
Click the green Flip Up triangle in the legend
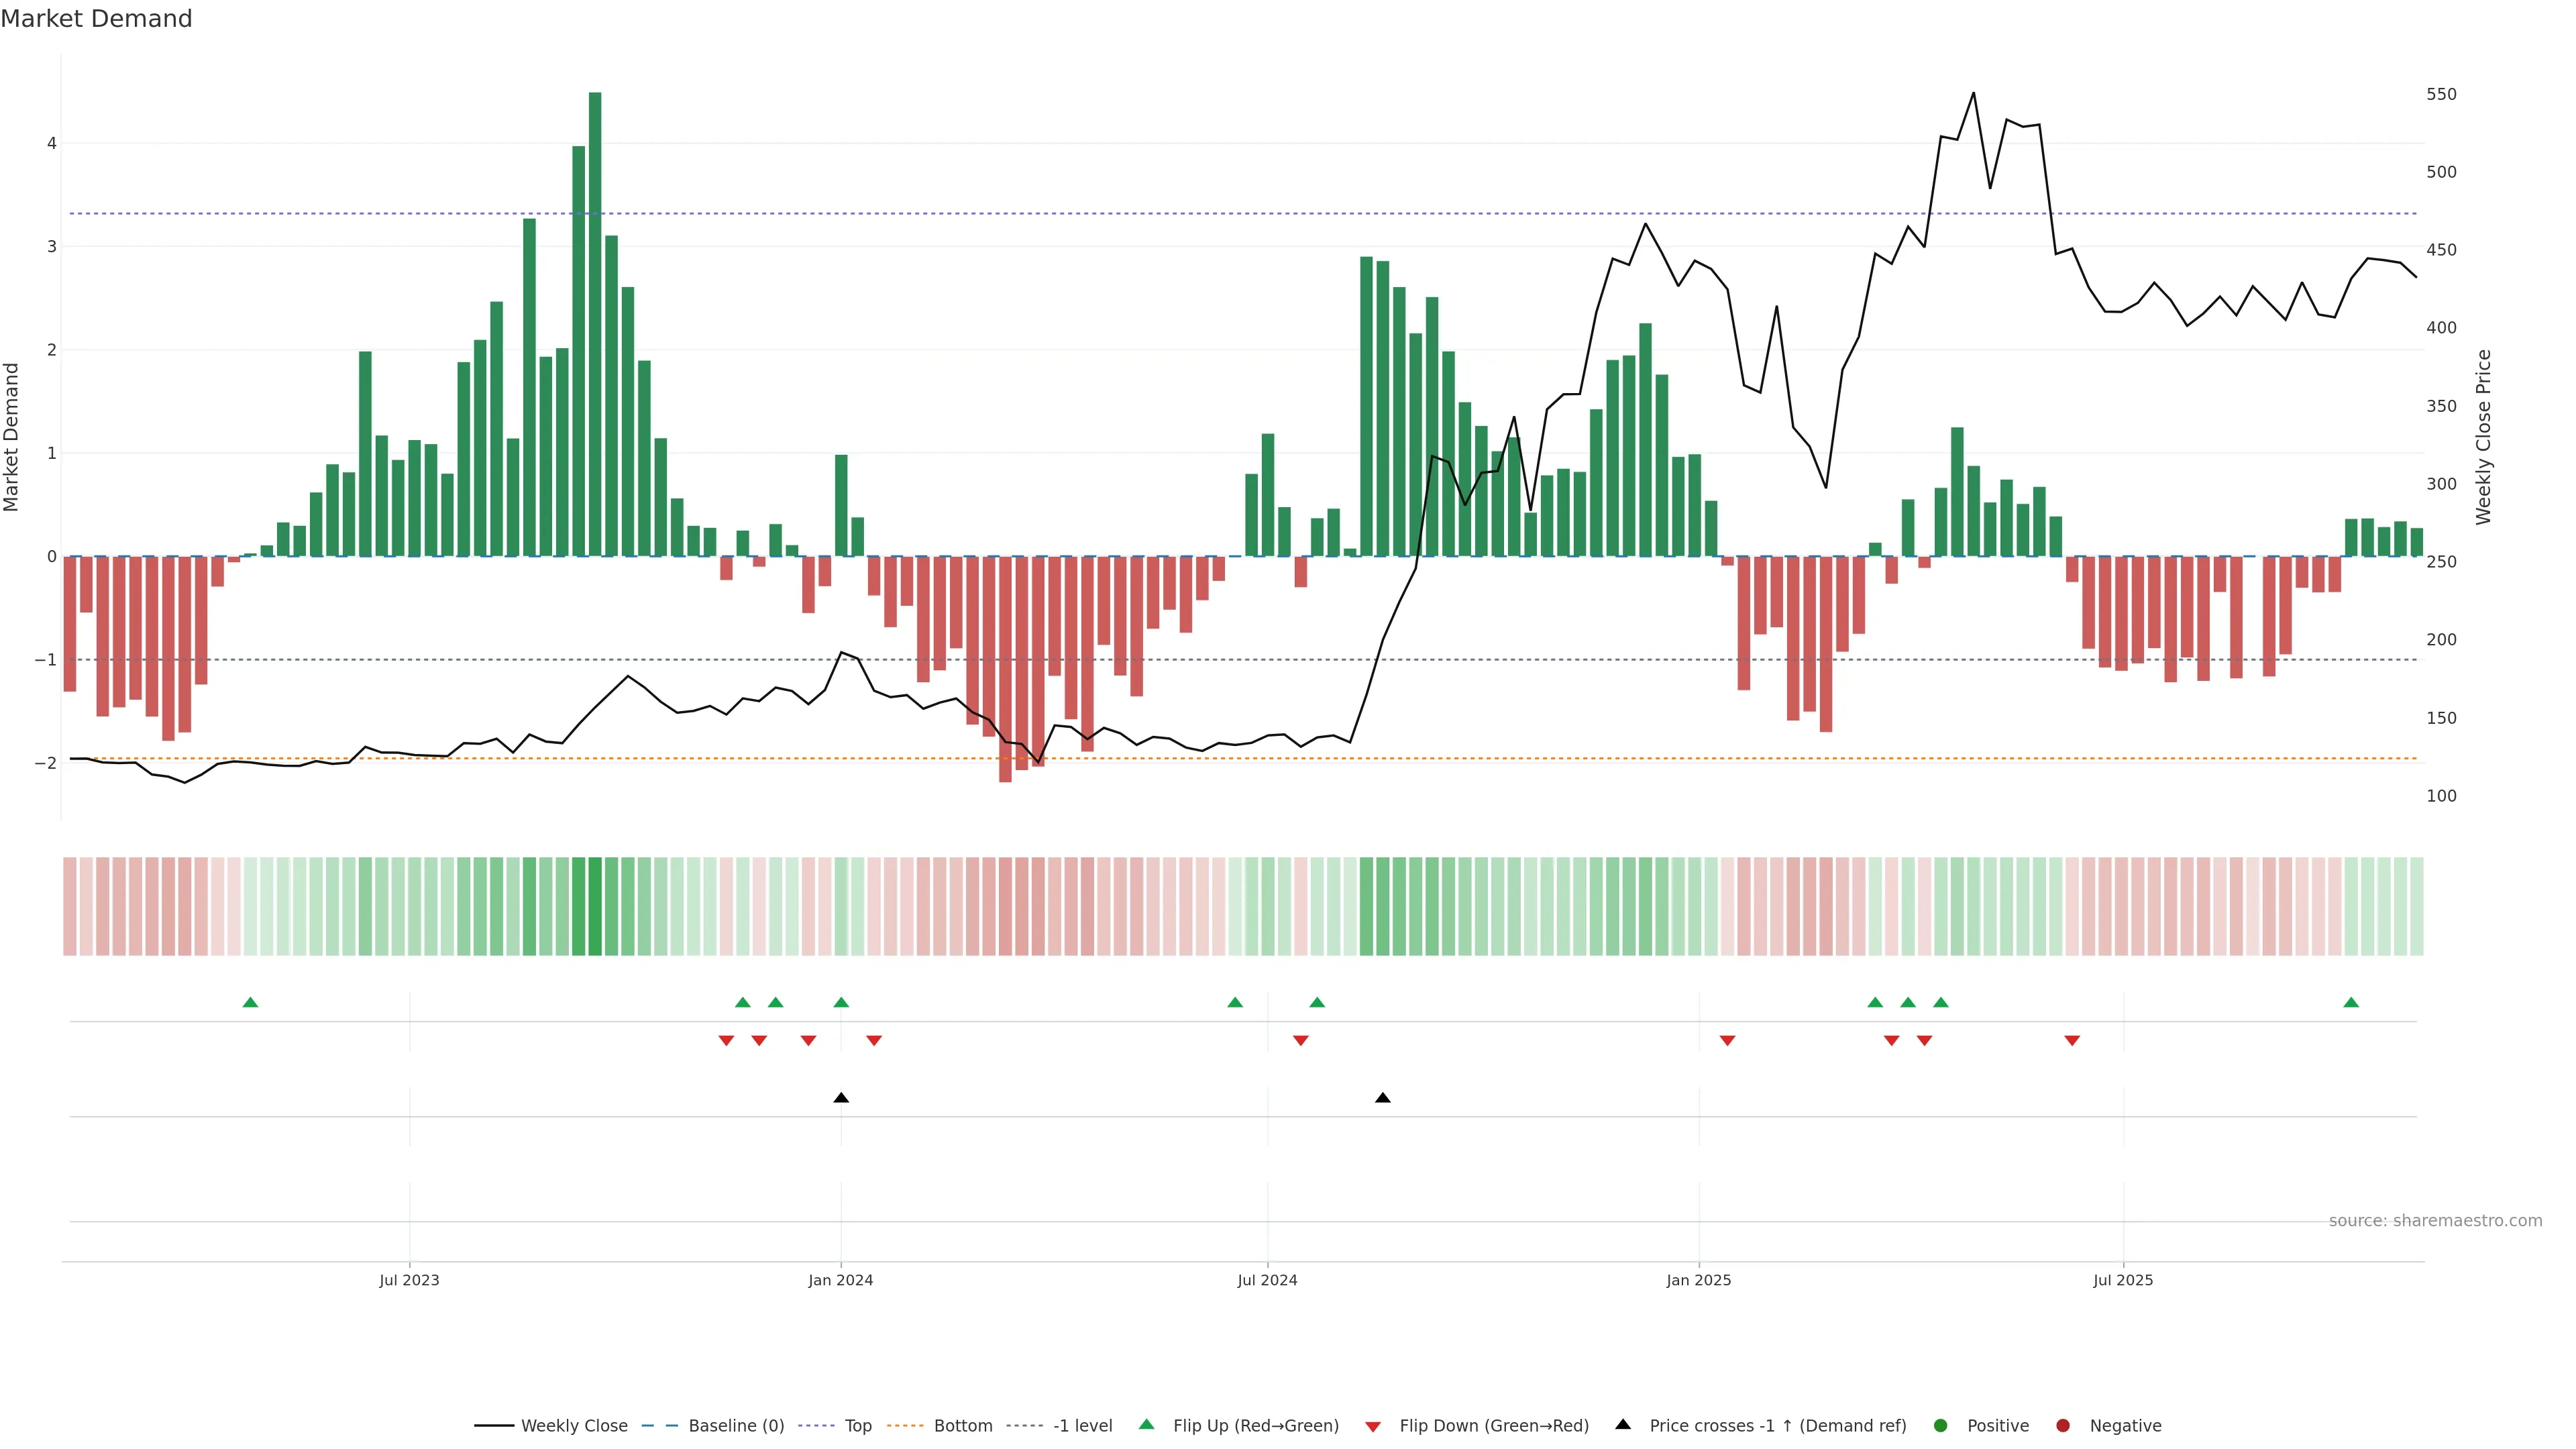1147,1425
